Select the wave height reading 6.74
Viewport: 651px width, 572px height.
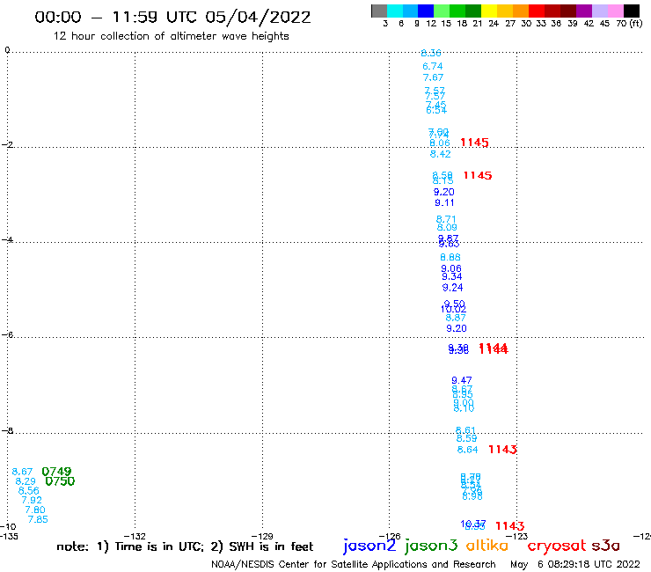click(x=433, y=66)
